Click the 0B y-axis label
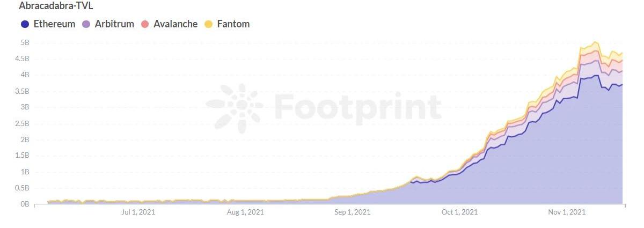 click(24, 204)
